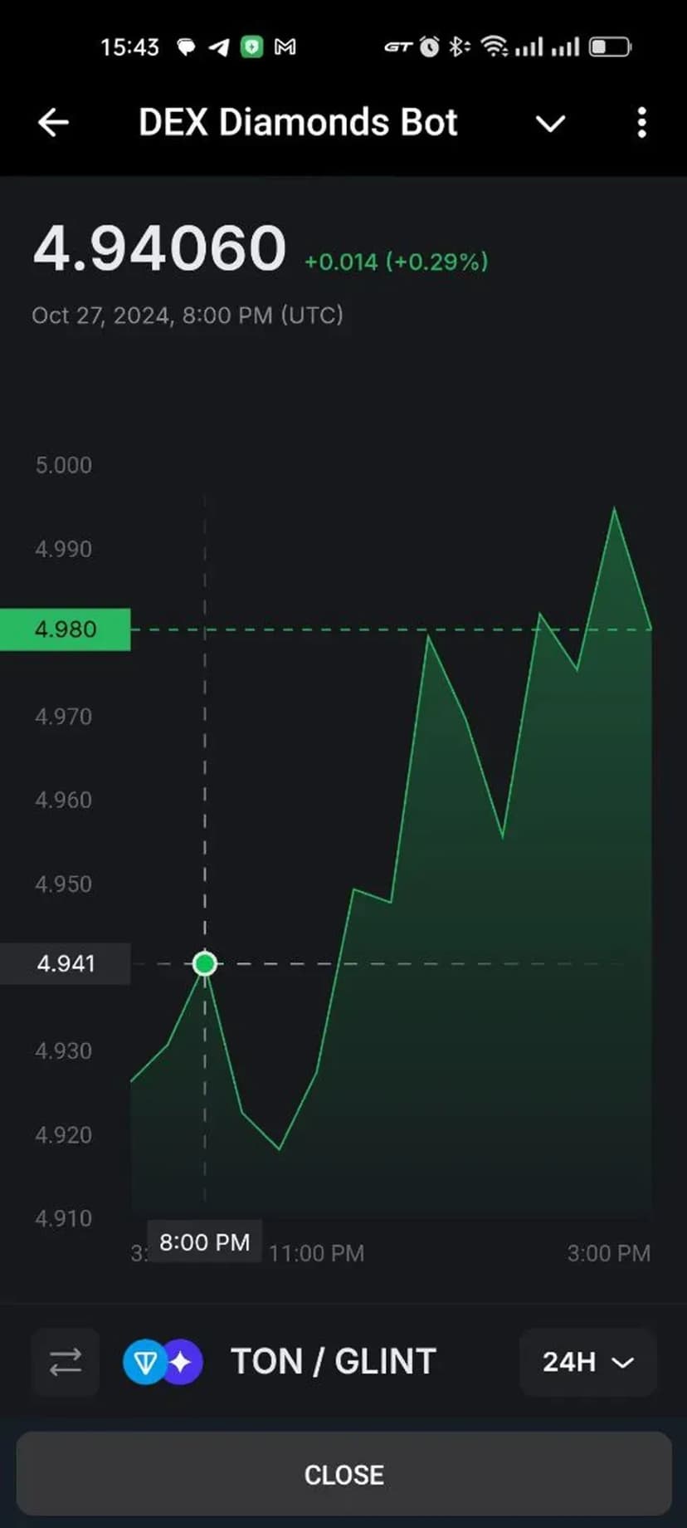Viewport: 687px width, 1528px height.
Task: Swap the TON / GLINT pair direction
Action: [66, 1362]
